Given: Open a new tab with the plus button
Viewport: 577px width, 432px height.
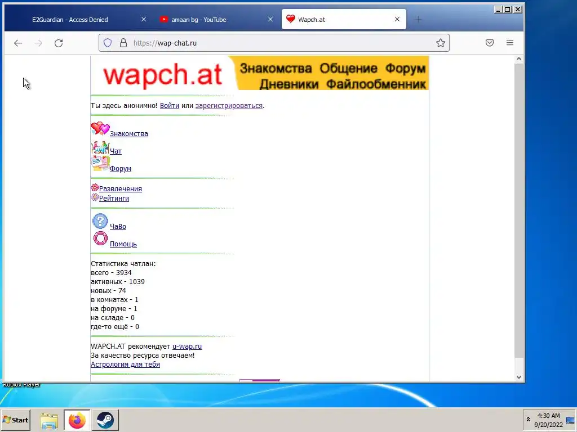Looking at the screenshot, I should pyautogui.click(x=419, y=20).
